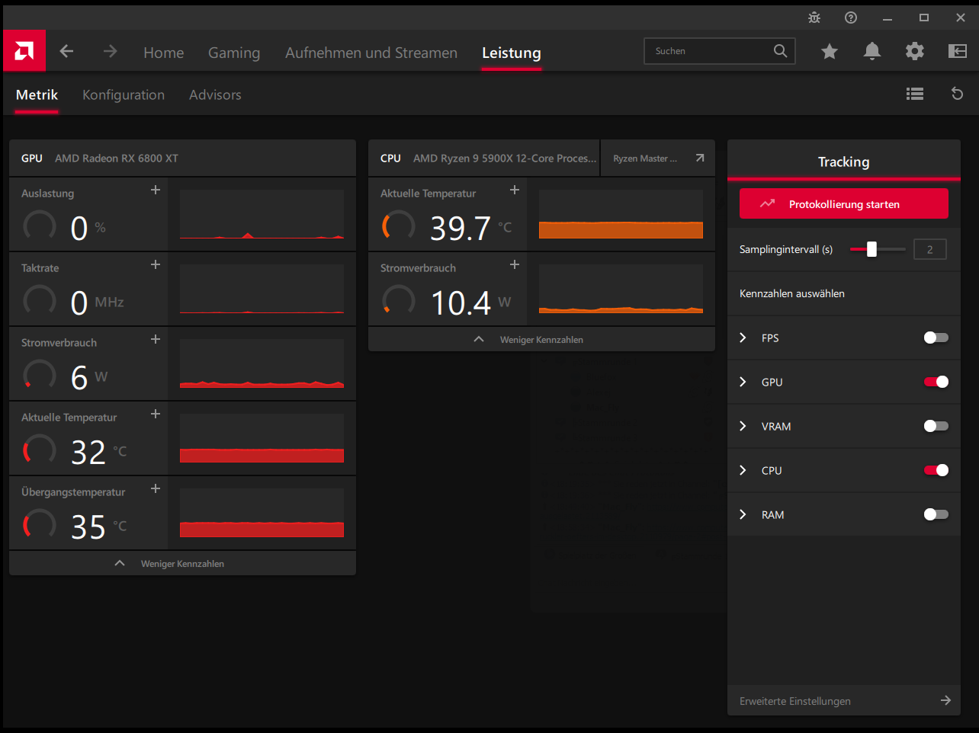Select the Leistung tab

point(512,53)
